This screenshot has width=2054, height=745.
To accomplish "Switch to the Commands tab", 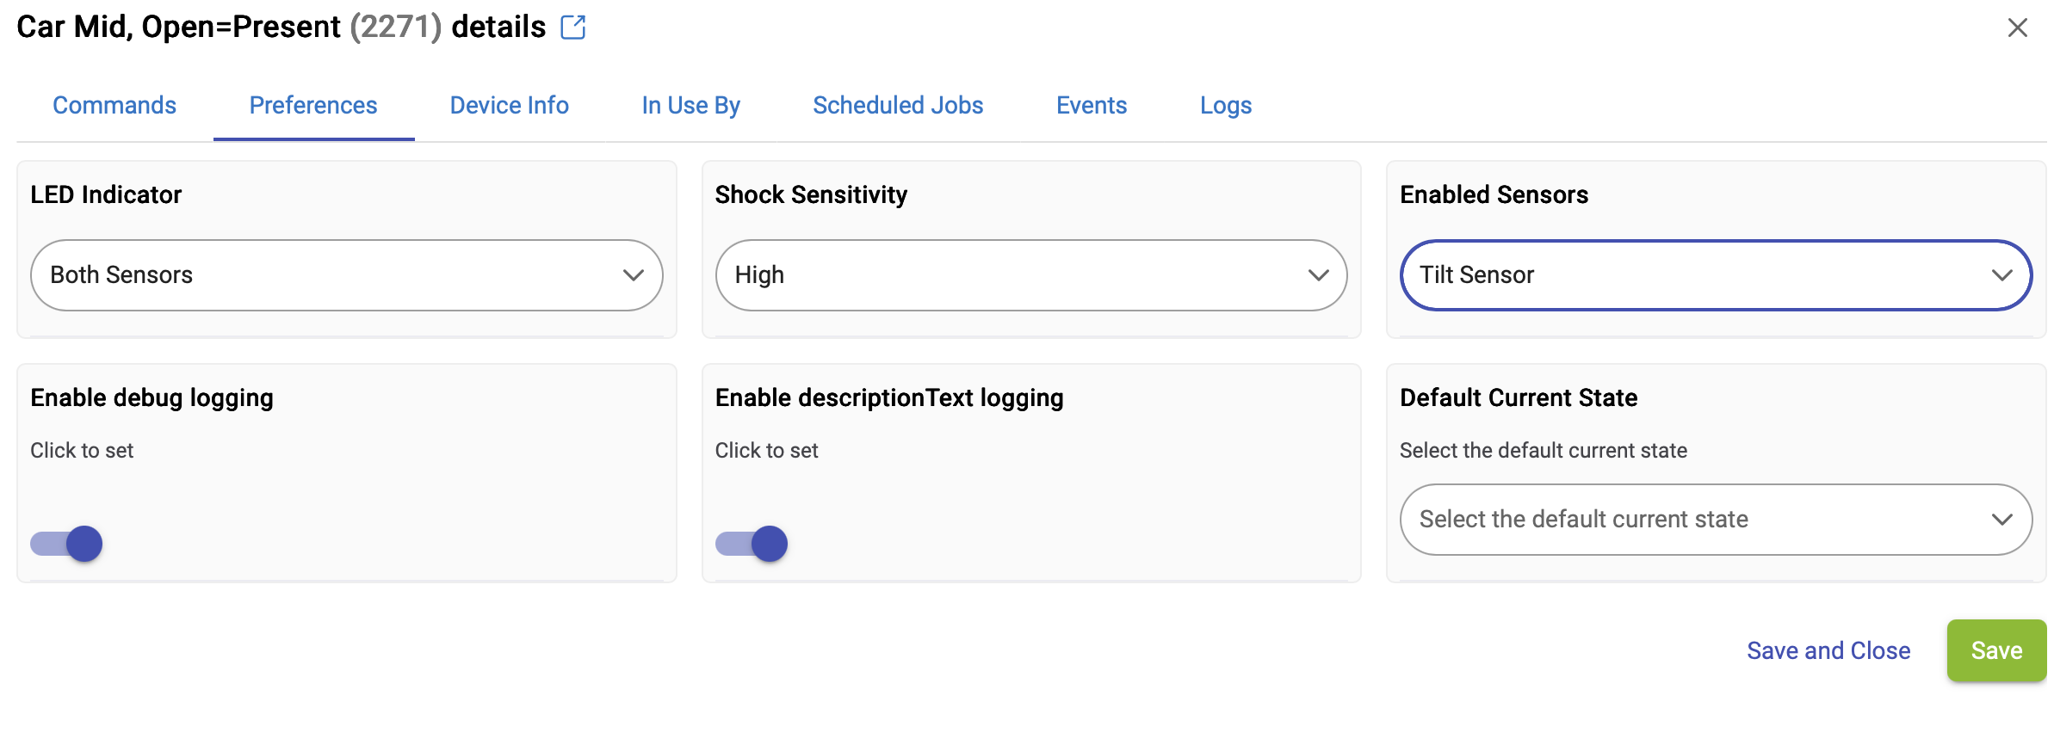I will tap(114, 105).
